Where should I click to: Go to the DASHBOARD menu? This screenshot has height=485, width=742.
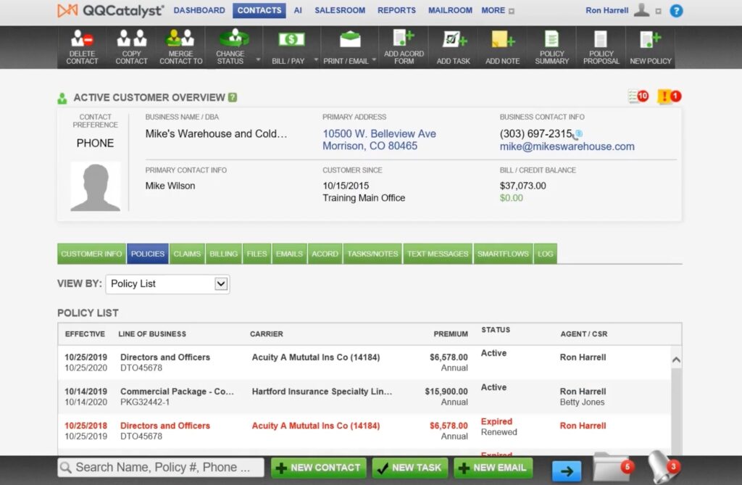[x=199, y=10]
